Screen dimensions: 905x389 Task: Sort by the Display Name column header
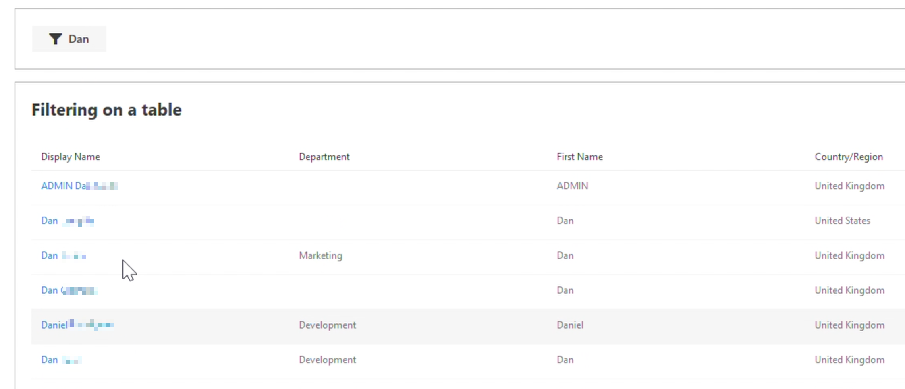pos(71,157)
